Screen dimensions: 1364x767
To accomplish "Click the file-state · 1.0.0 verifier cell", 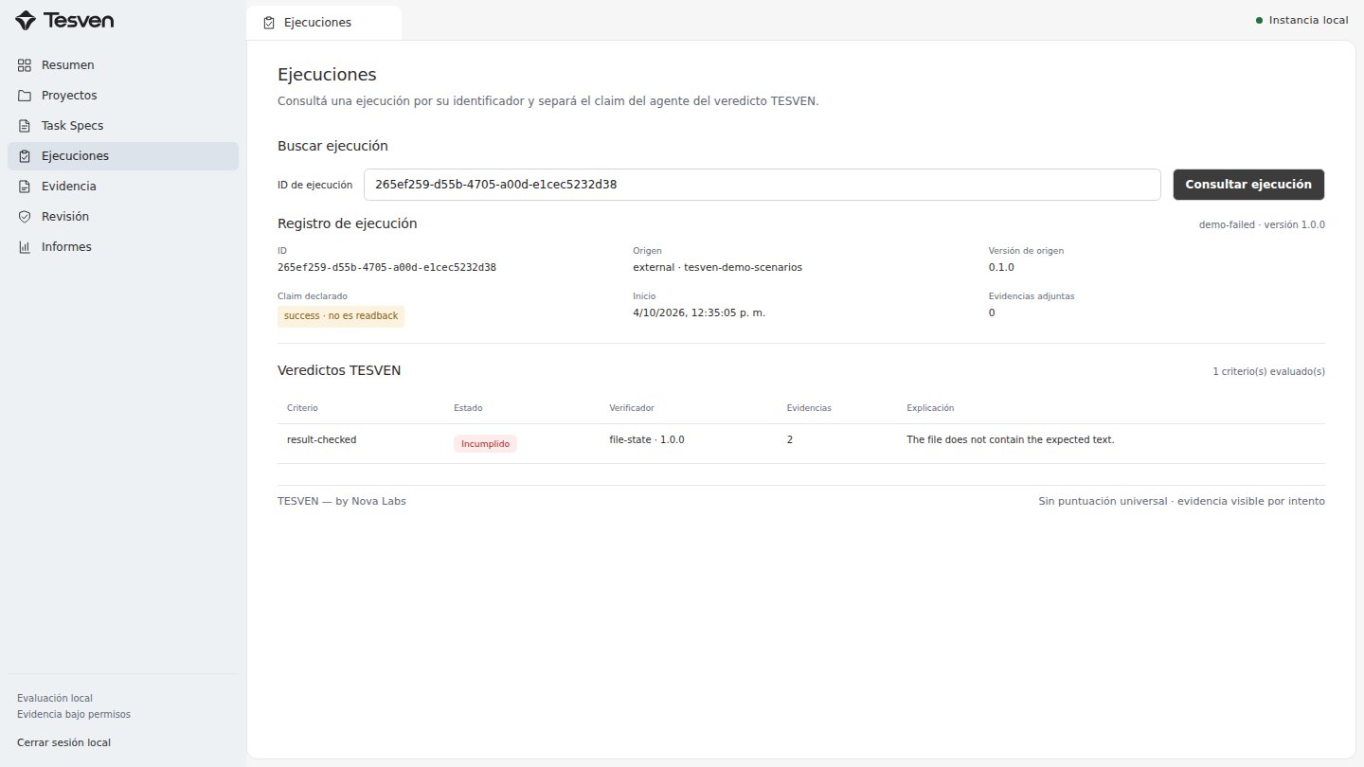I will pyautogui.click(x=647, y=440).
